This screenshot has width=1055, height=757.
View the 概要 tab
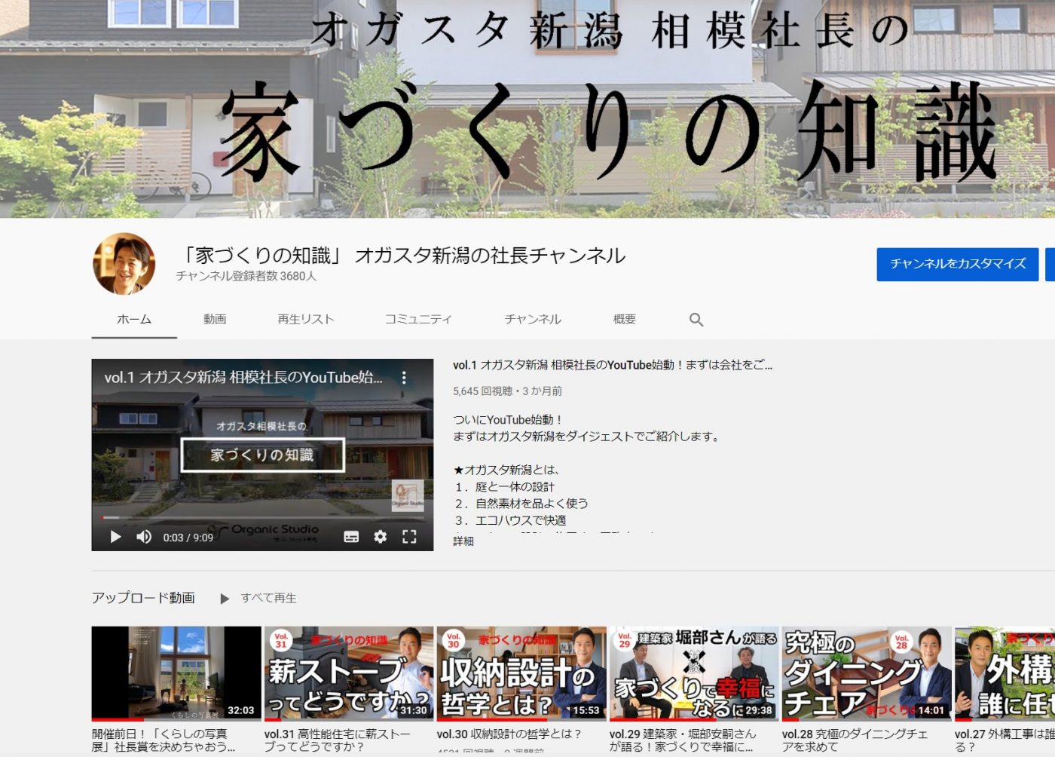click(x=625, y=320)
